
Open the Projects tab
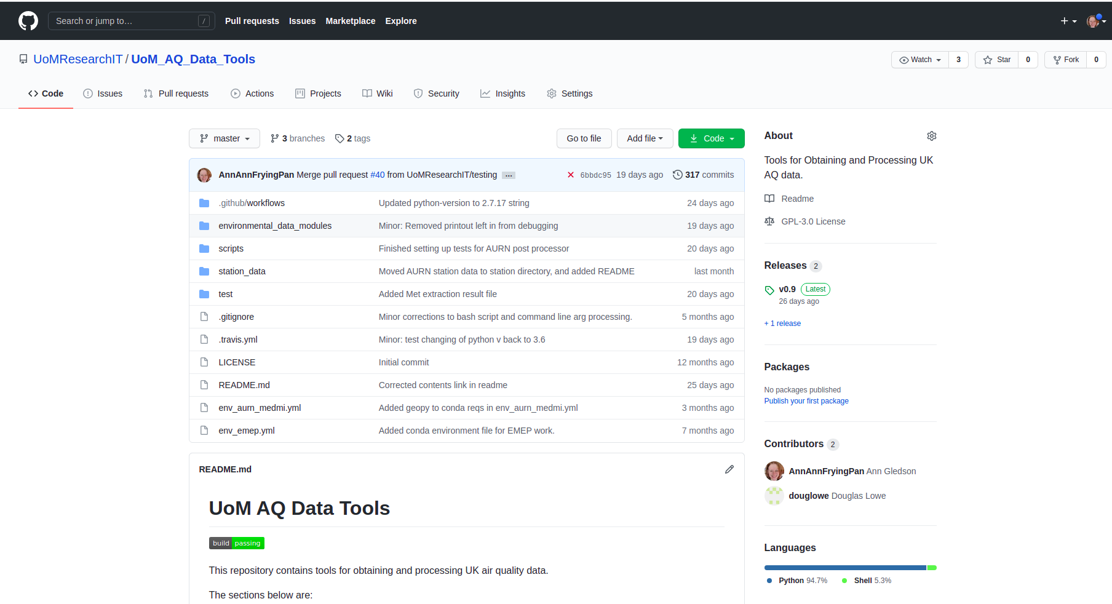tap(318, 93)
